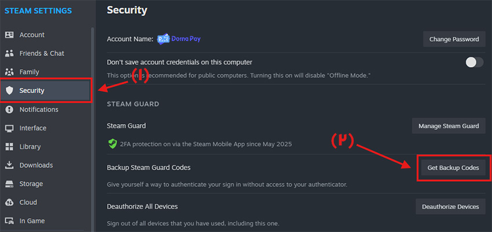The image size is (492, 232).
Task: Click the Library grid icon
Action: click(x=10, y=147)
